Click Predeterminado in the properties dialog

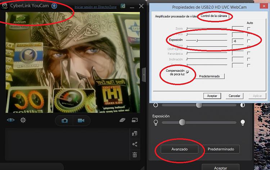coord(210,76)
